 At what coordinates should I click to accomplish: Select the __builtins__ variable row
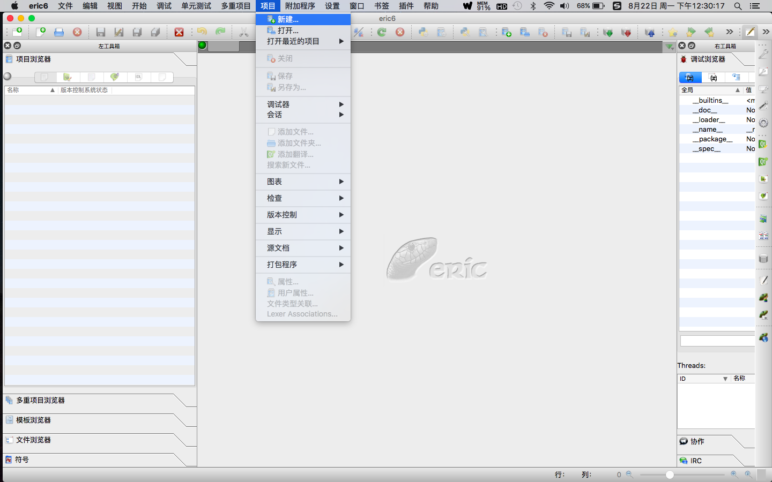point(717,100)
